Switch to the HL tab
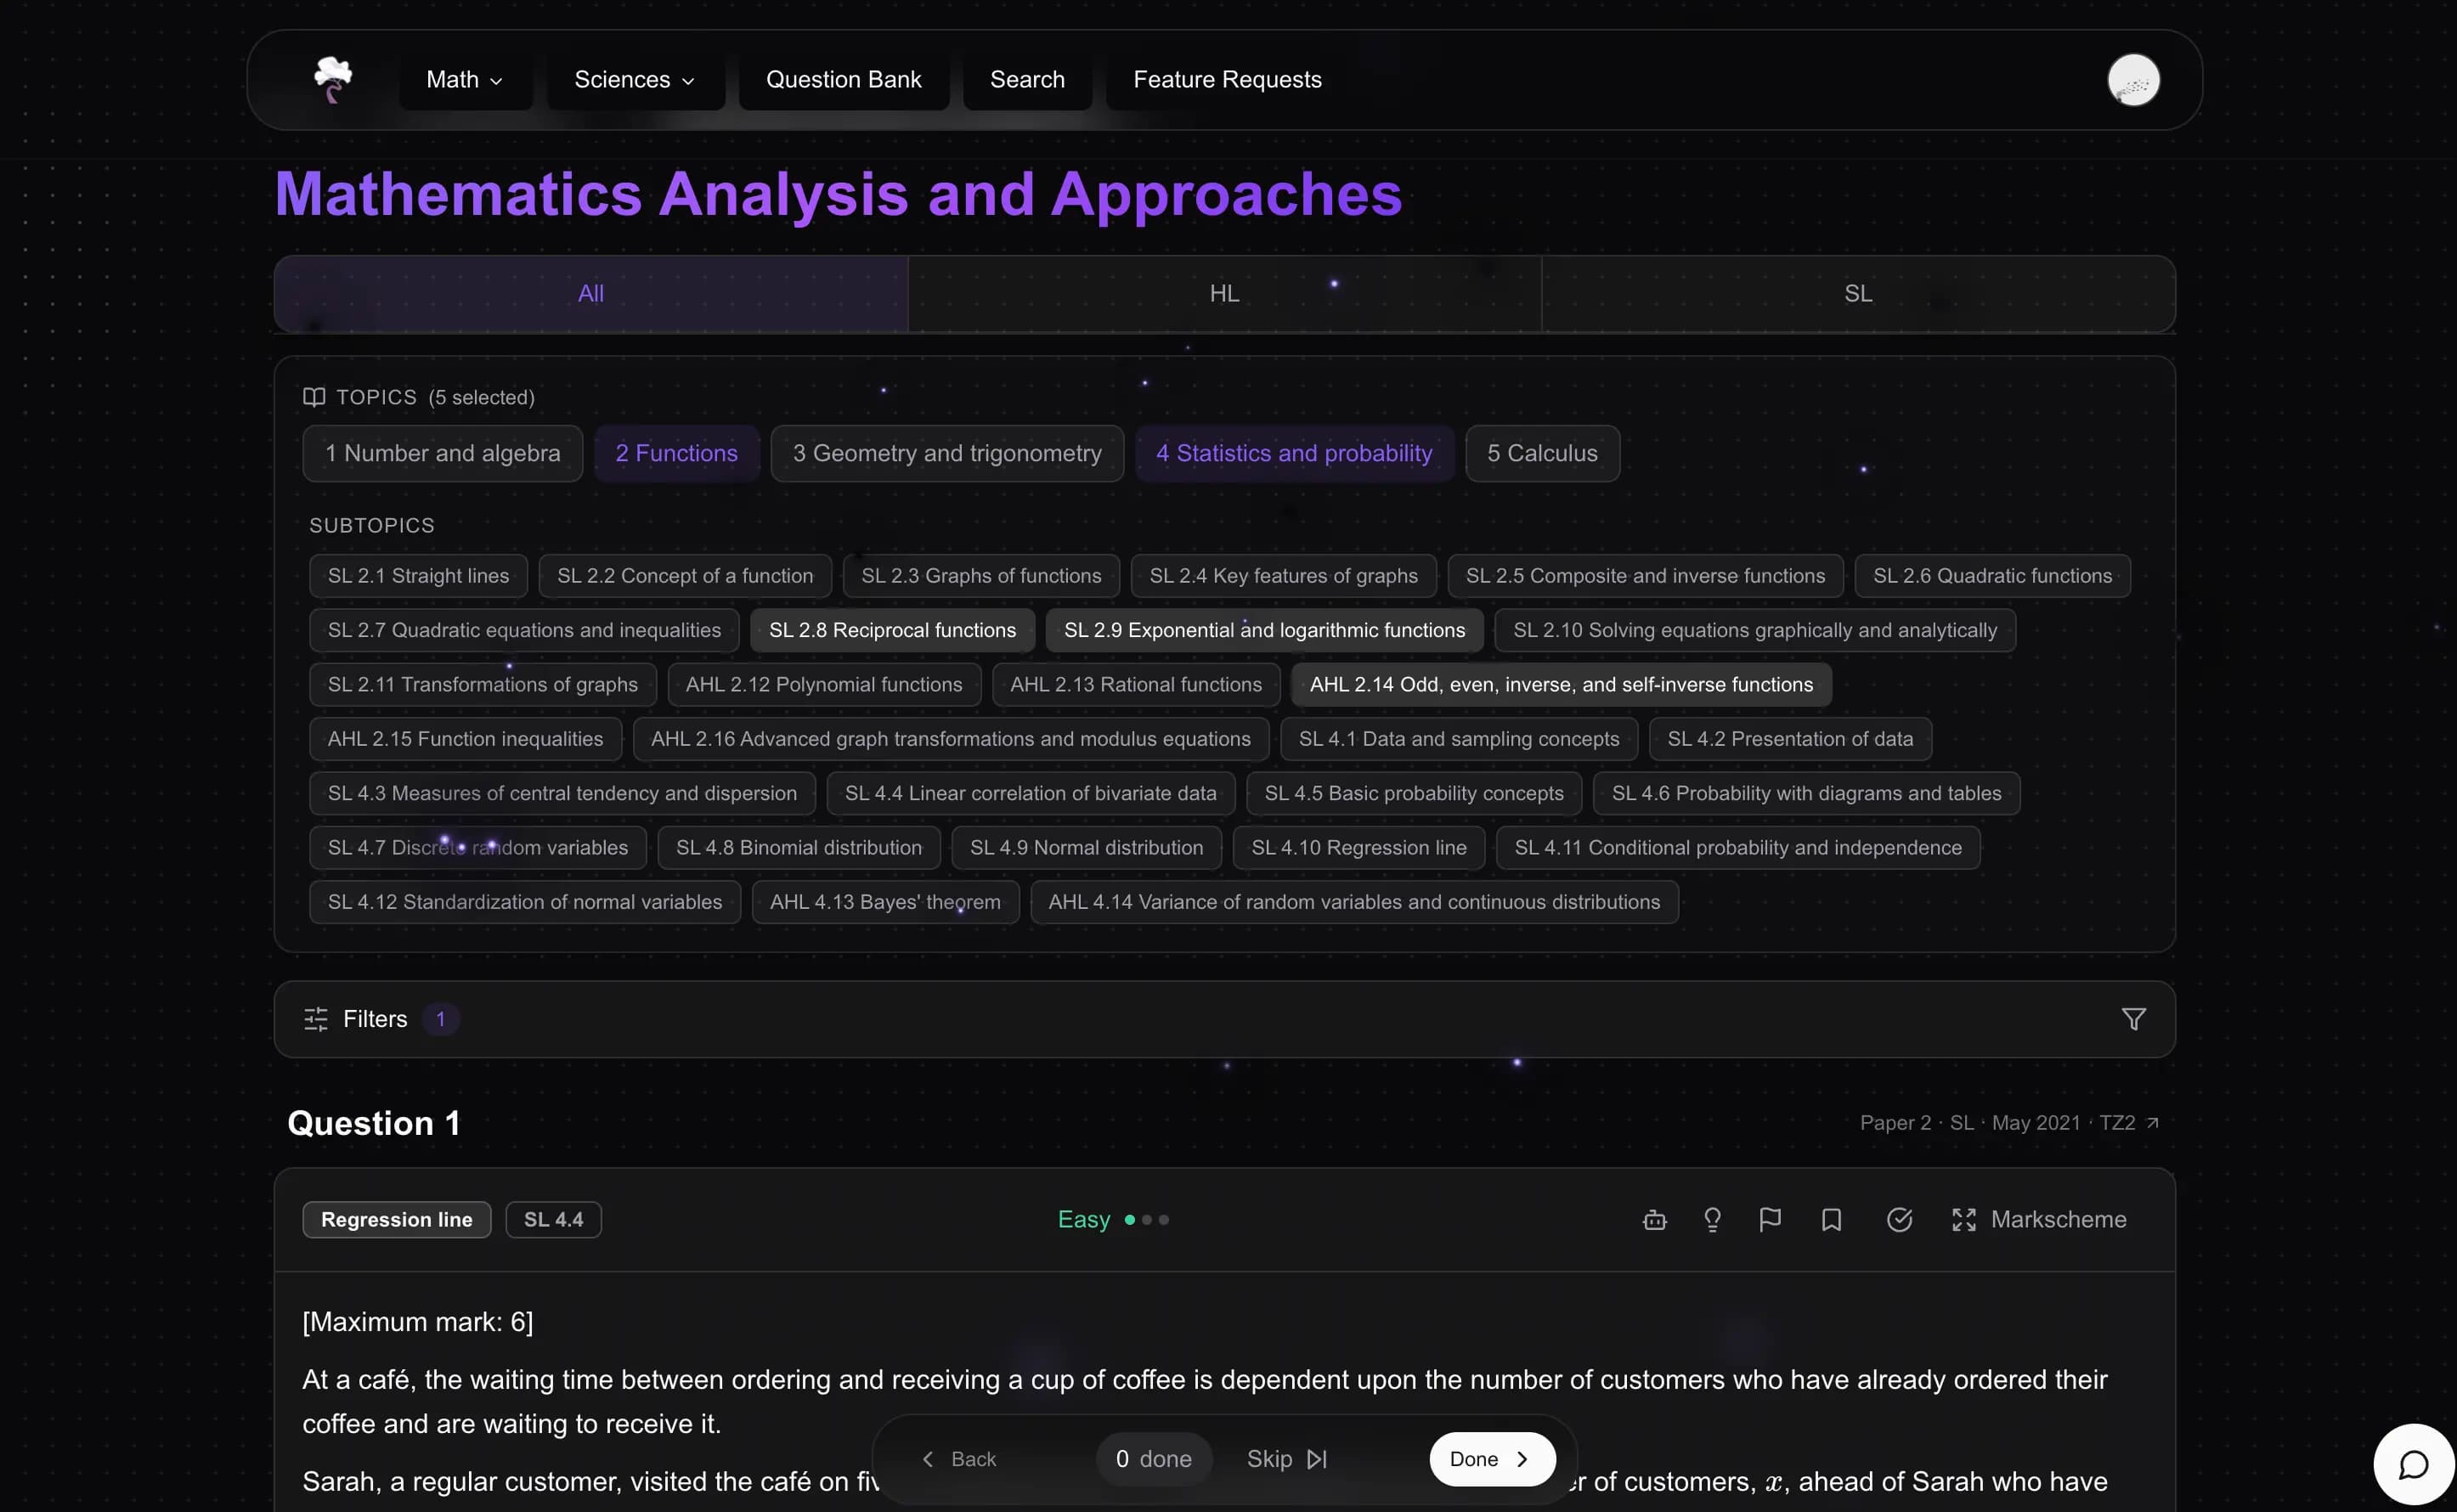Screen dimensions: 2457x1512 pos(1224,292)
